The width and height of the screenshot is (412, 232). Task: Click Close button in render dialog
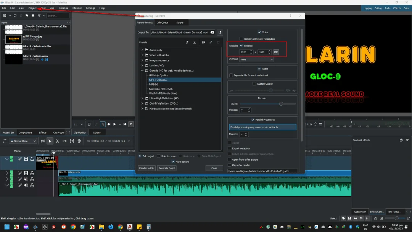[214, 168]
